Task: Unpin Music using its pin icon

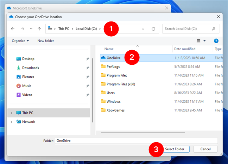Action: tap(88, 86)
